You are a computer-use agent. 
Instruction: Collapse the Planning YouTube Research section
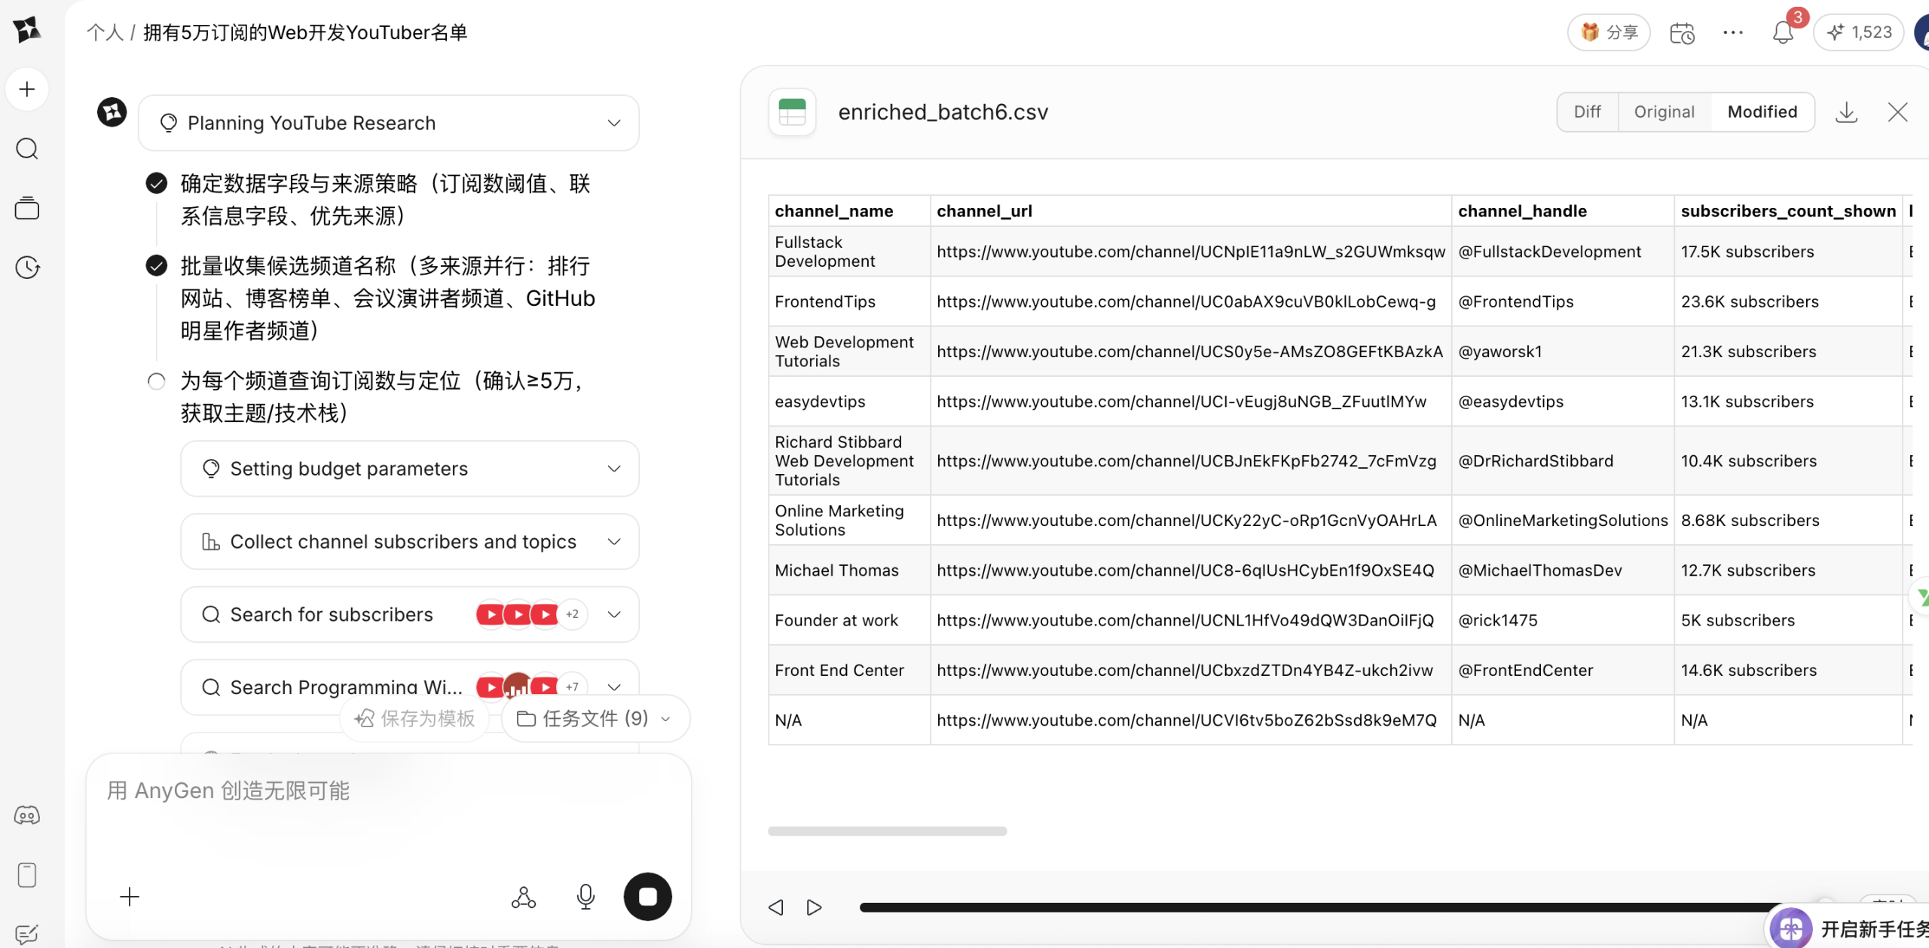(613, 122)
